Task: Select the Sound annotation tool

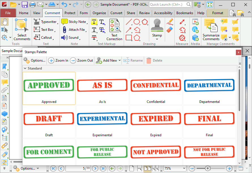Action: click(71, 37)
